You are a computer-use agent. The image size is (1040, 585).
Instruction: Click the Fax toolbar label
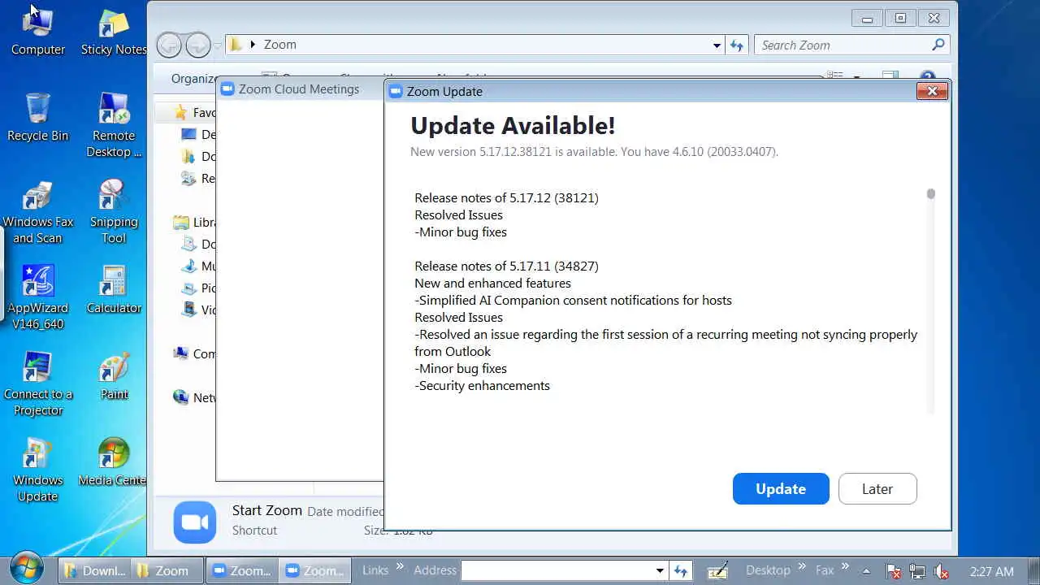tap(824, 570)
